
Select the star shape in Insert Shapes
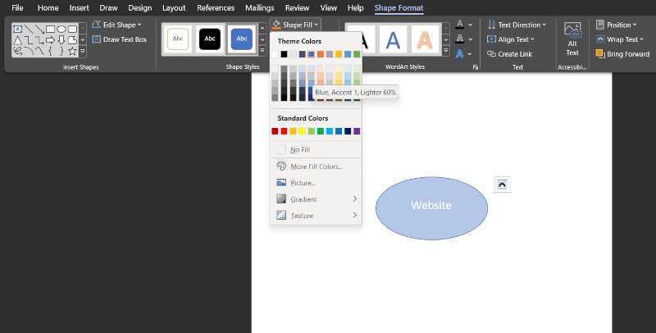point(73,52)
